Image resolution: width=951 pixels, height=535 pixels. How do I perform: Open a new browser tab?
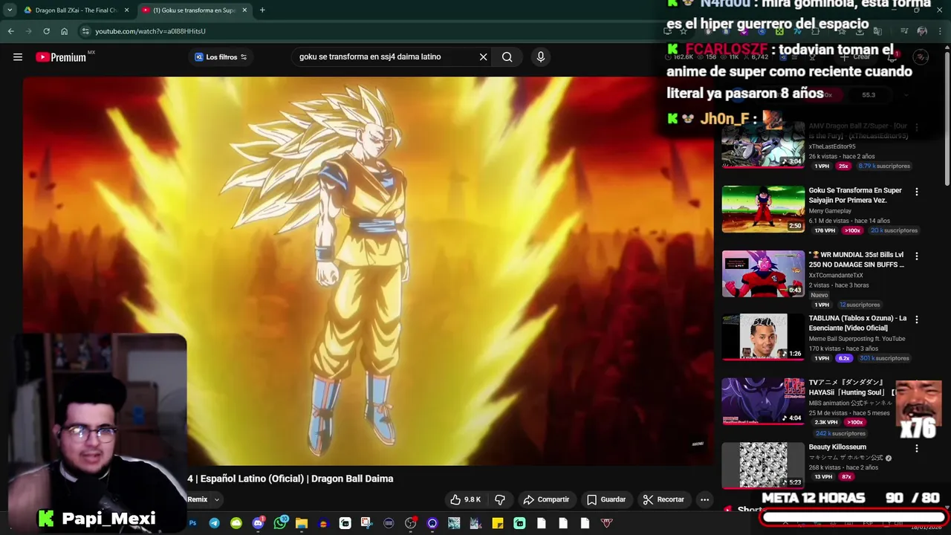click(262, 10)
